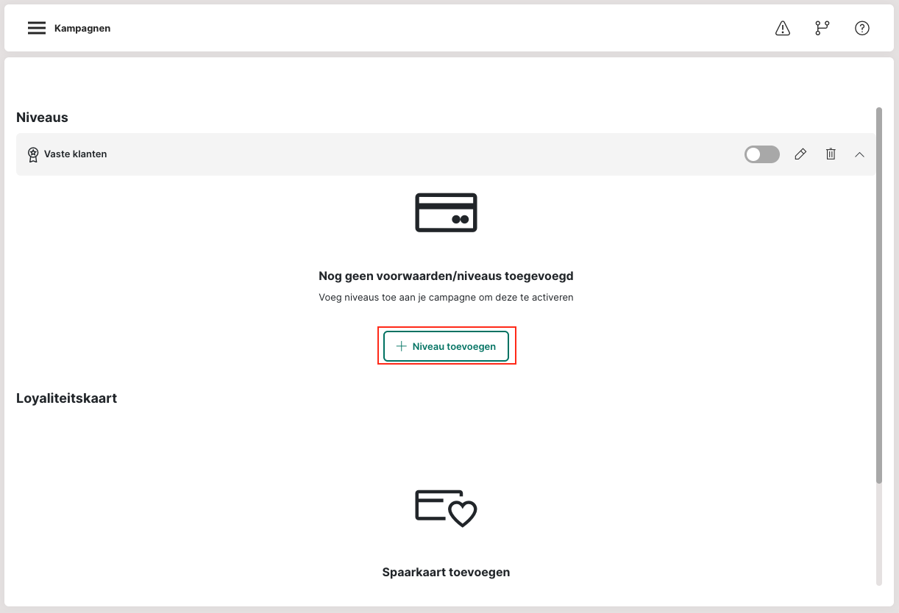Image resolution: width=899 pixels, height=613 pixels.
Task: Click 'Nog geen voorwaarden/niveaus toegevoegd' message
Action: tap(446, 276)
